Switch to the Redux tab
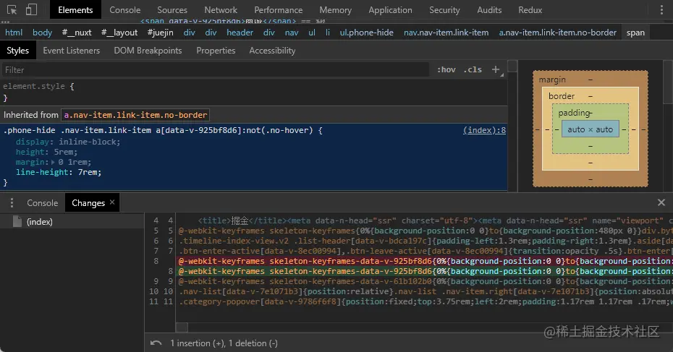This screenshot has height=352, width=673. click(x=530, y=10)
